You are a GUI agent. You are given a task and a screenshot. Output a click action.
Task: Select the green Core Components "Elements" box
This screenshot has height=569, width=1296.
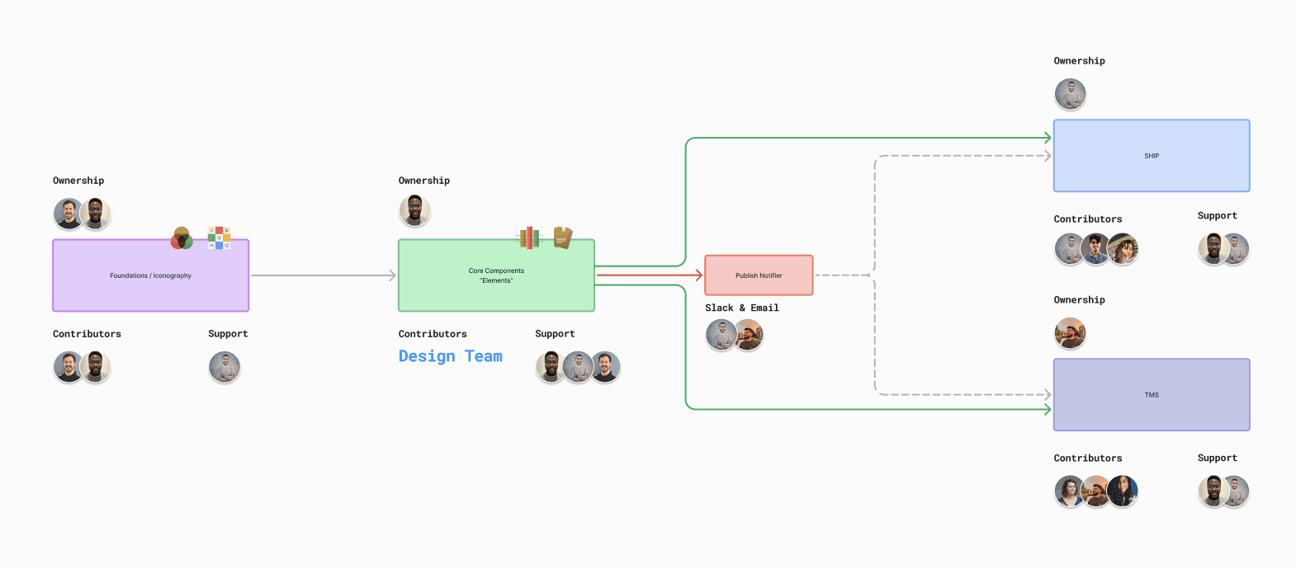coord(496,275)
